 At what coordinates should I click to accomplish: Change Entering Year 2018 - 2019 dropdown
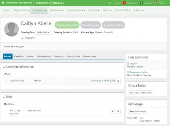tap(43, 32)
